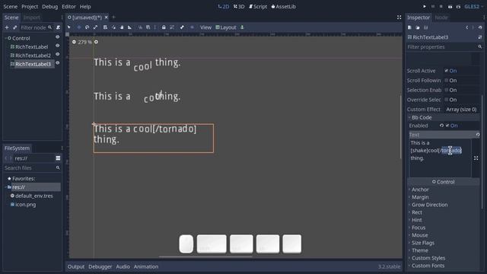
Task: Open the Debug menu
Action: 50,7
